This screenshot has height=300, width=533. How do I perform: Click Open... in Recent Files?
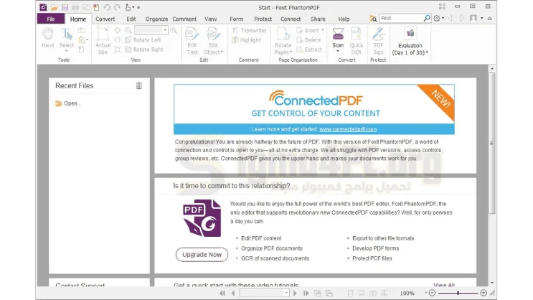tap(68, 103)
